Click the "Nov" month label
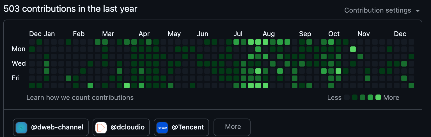431x137 pixels. pos(364,34)
